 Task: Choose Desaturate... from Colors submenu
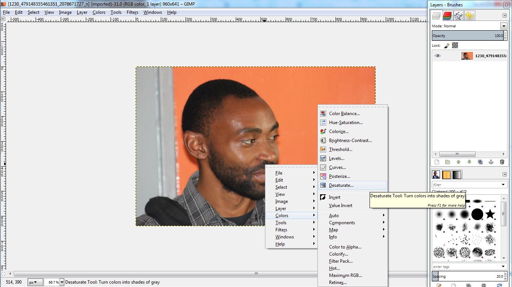click(x=352, y=185)
